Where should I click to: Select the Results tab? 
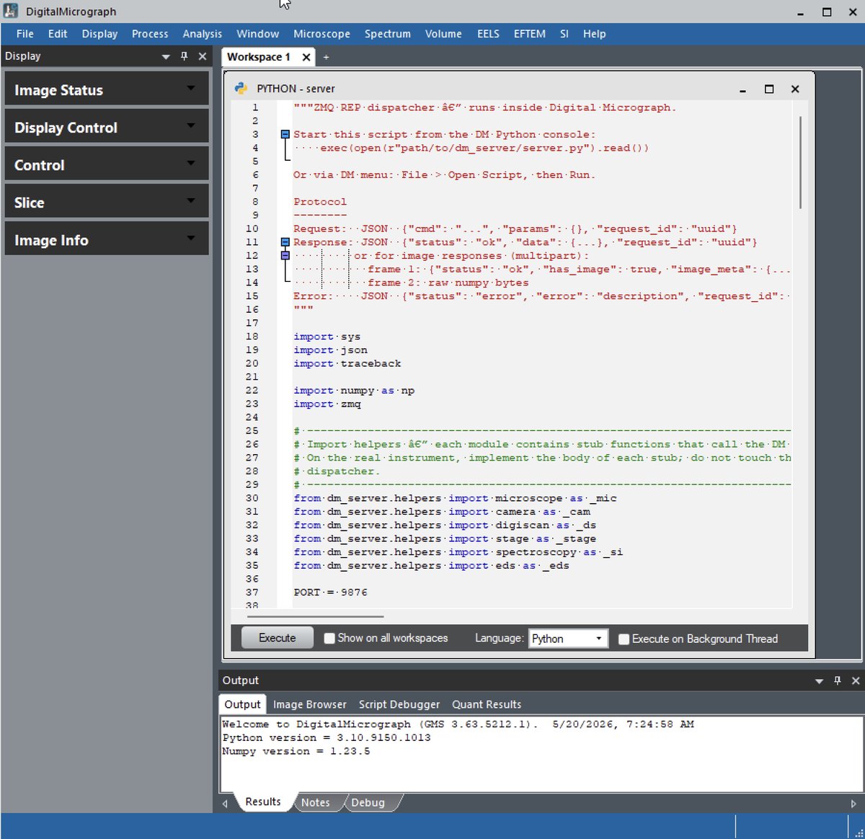tap(263, 802)
